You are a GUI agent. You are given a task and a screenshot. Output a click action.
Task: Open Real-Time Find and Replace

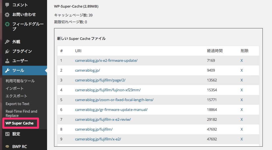point(21,113)
